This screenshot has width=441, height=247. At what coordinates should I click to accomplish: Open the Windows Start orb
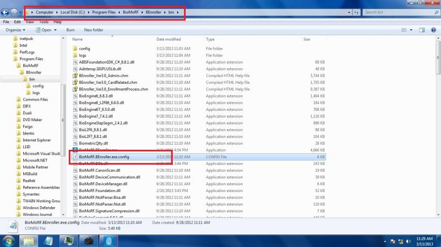(9, 241)
